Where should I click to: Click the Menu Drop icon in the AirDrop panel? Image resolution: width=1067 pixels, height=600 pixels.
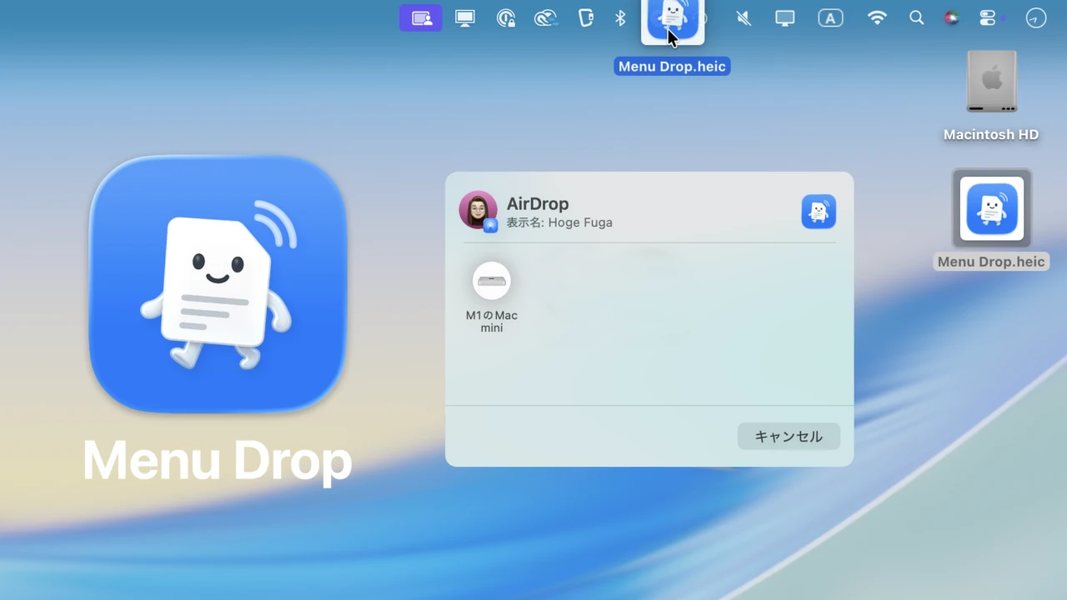(818, 212)
